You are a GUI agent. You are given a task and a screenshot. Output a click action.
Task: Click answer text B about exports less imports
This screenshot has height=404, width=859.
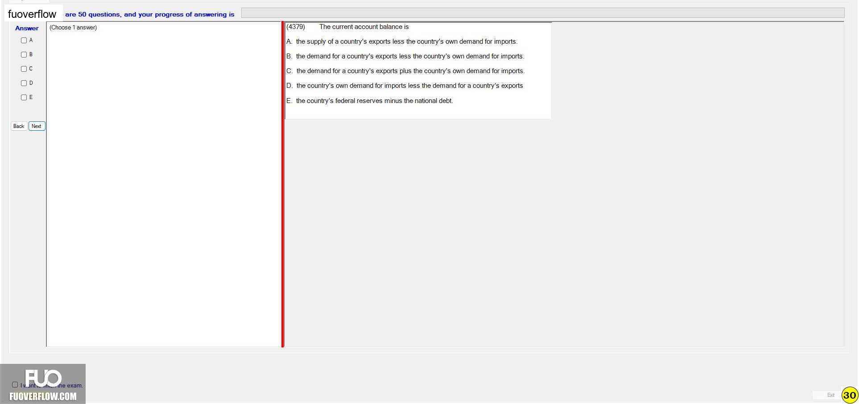tap(405, 56)
